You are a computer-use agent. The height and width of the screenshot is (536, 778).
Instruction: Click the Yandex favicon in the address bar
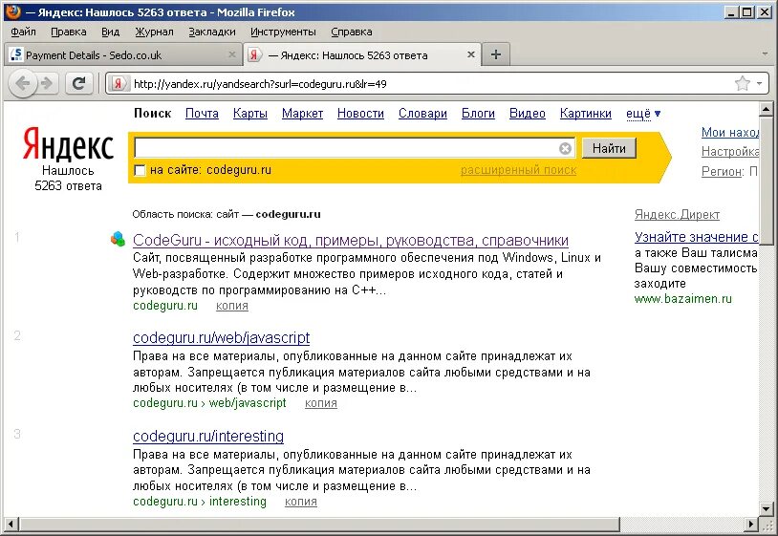point(118,83)
